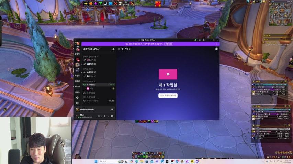Click the fiery buff icon at top

tap(158, 4)
